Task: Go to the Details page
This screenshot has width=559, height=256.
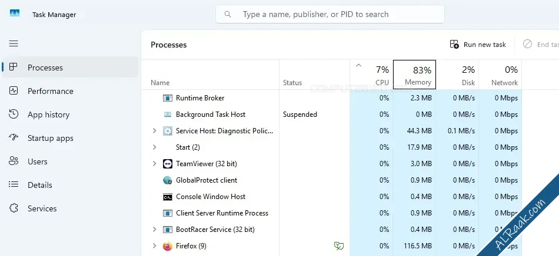Action: click(x=70, y=185)
